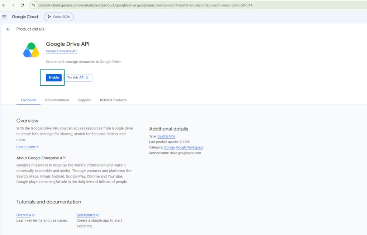367x235 pixels.
Task: Click the Tutorials and documentation heading
Action: tap(49, 202)
